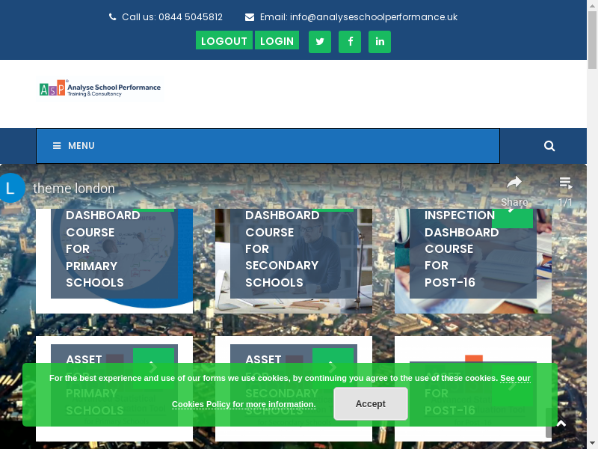Image resolution: width=598 pixels, height=449 pixels.
Task: Click the YouTube channel avatar L
Action: click(10, 188)
